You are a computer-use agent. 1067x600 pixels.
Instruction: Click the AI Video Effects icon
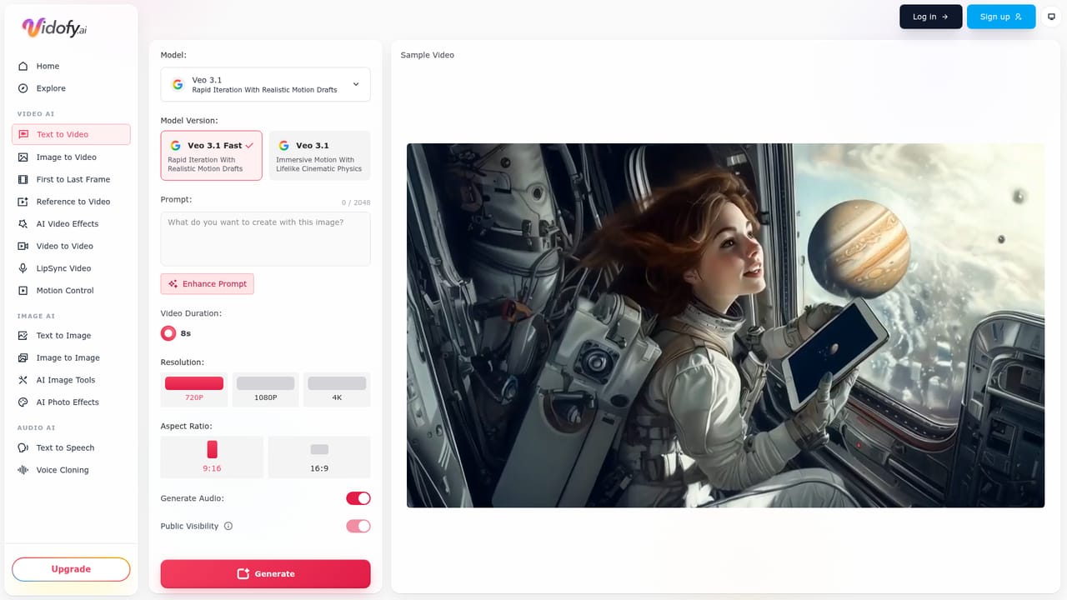23,224
